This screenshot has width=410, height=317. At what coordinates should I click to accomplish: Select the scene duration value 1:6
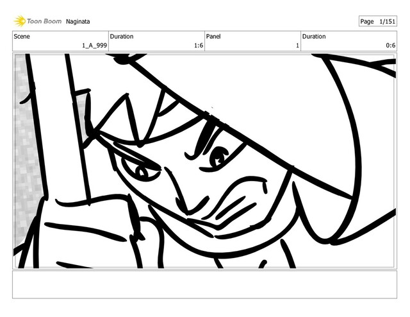coord(199,46)
